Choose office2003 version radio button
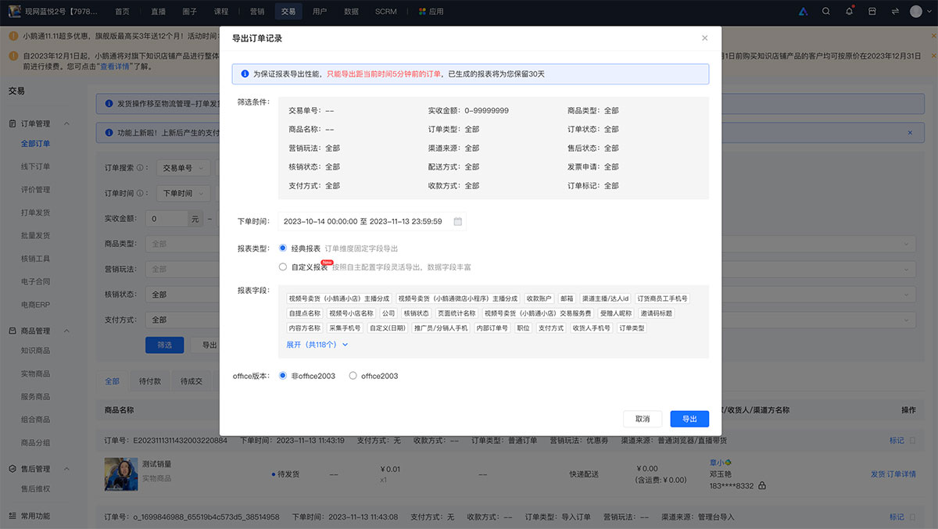938x529 pixels. 353,376
